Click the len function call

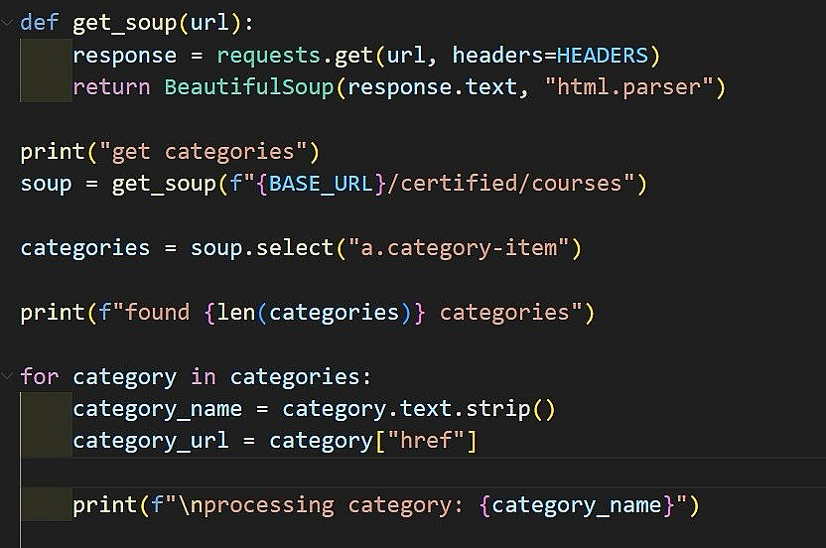(x=236, y=313)
